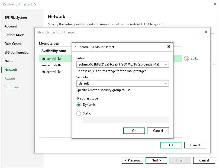
Task: Click the Edit gear icon
Action: pyautogui.click(x=186, y=58)
